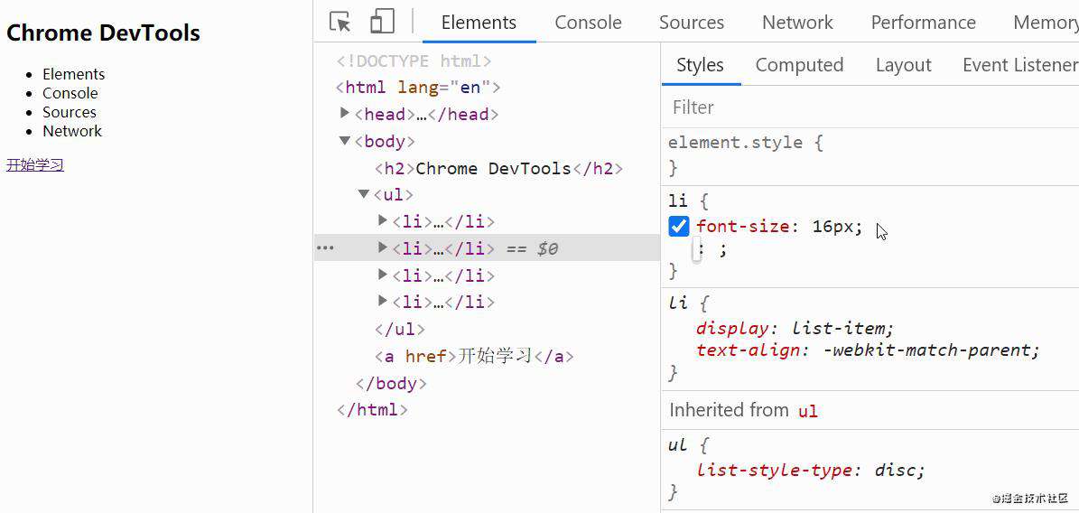Click the Network list item on page
The width and height of the screenshot is (1079, 513).
coord(72,131)
